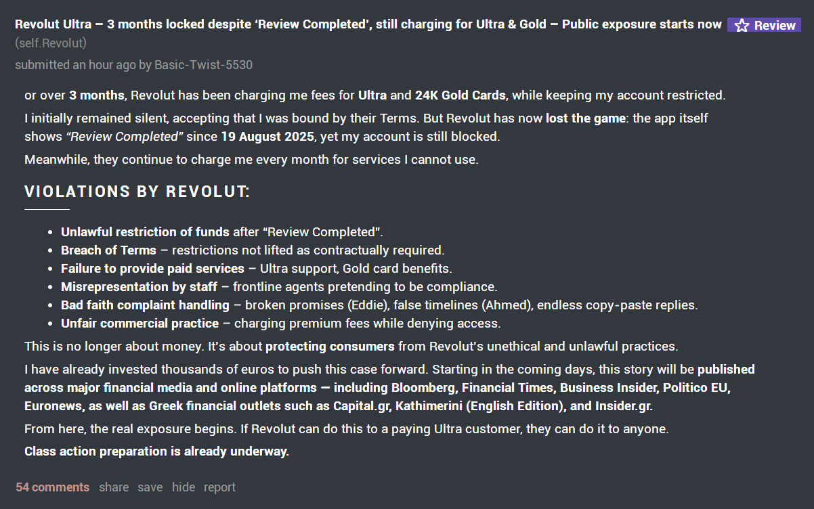
Task: Hide this post
Action: coord(183,487)
